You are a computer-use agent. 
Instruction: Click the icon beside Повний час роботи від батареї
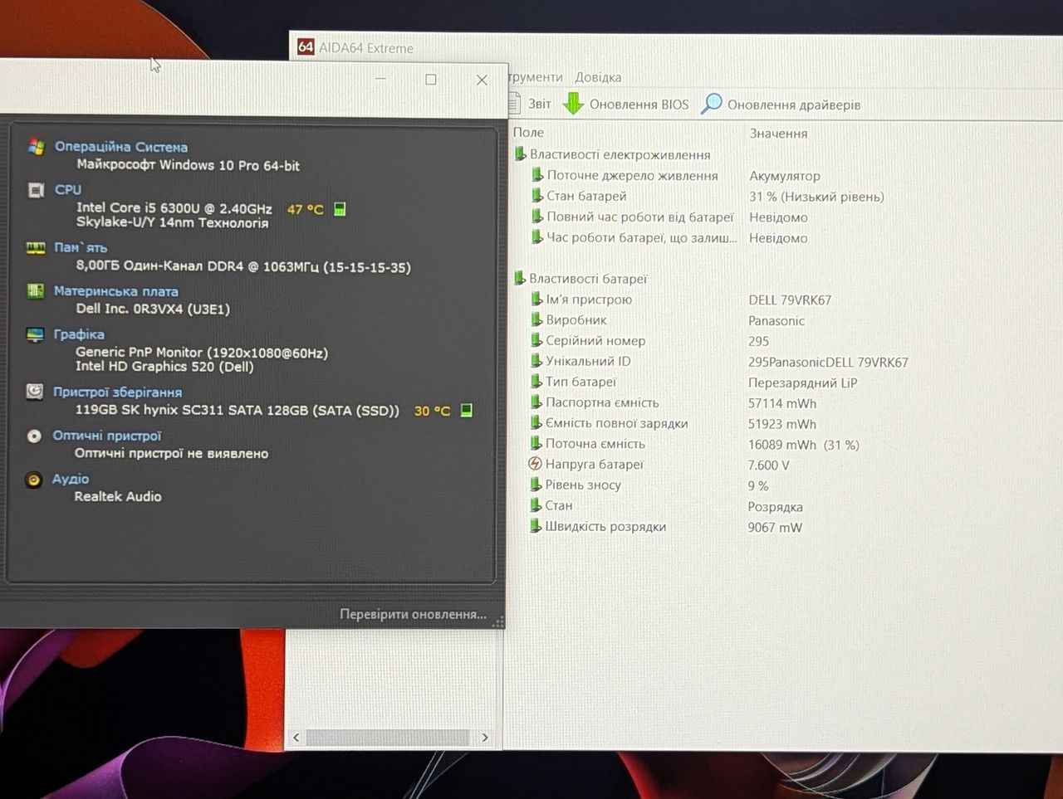[x=537, y=217]
